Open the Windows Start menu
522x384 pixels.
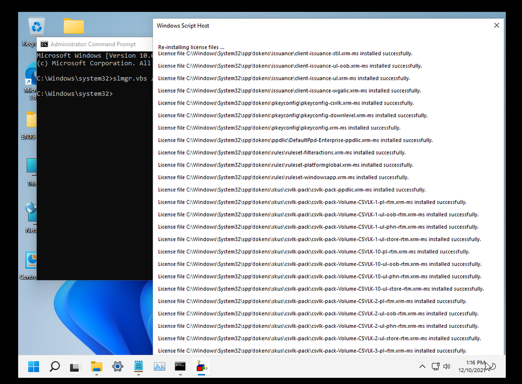coord(34,367)
